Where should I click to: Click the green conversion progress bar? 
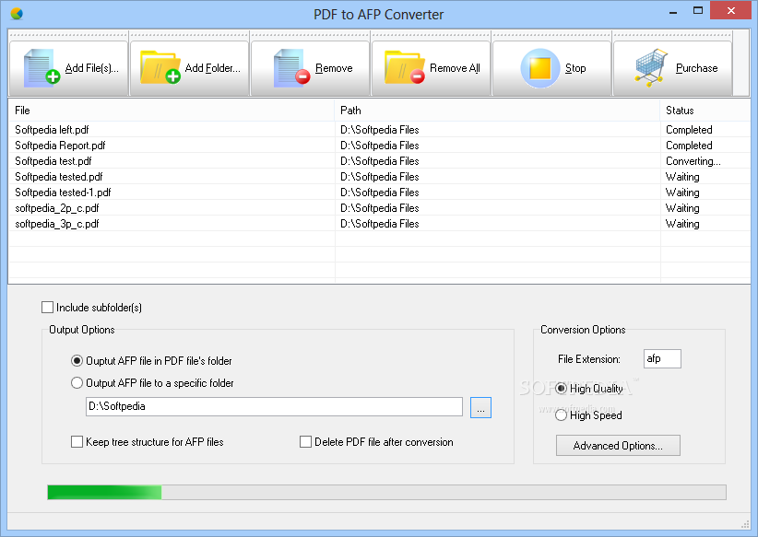tap(386, 492)
